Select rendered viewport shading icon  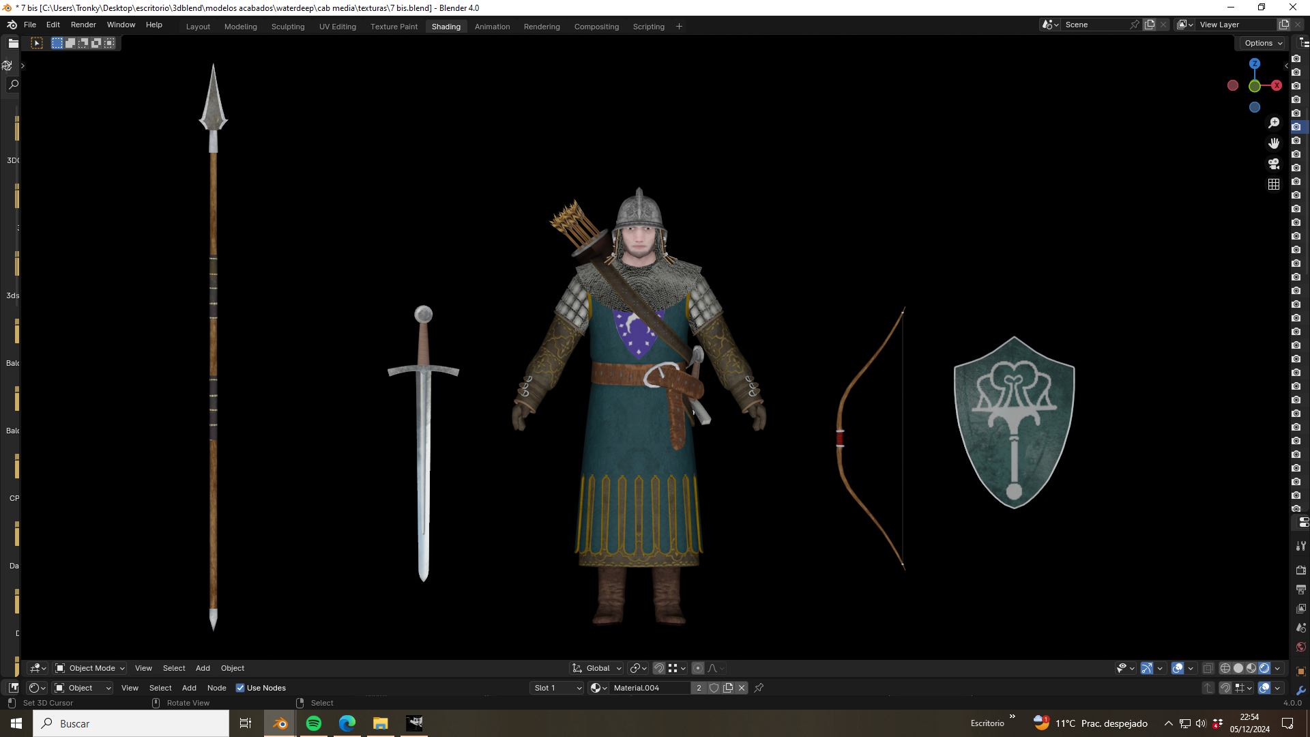tap(1264, 668)
